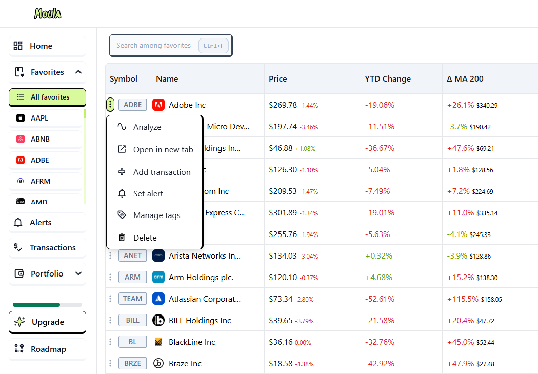Click the dollar-check Transactions icon
Viewport: 538px width, 374px height.
click(x=18, y=247)
